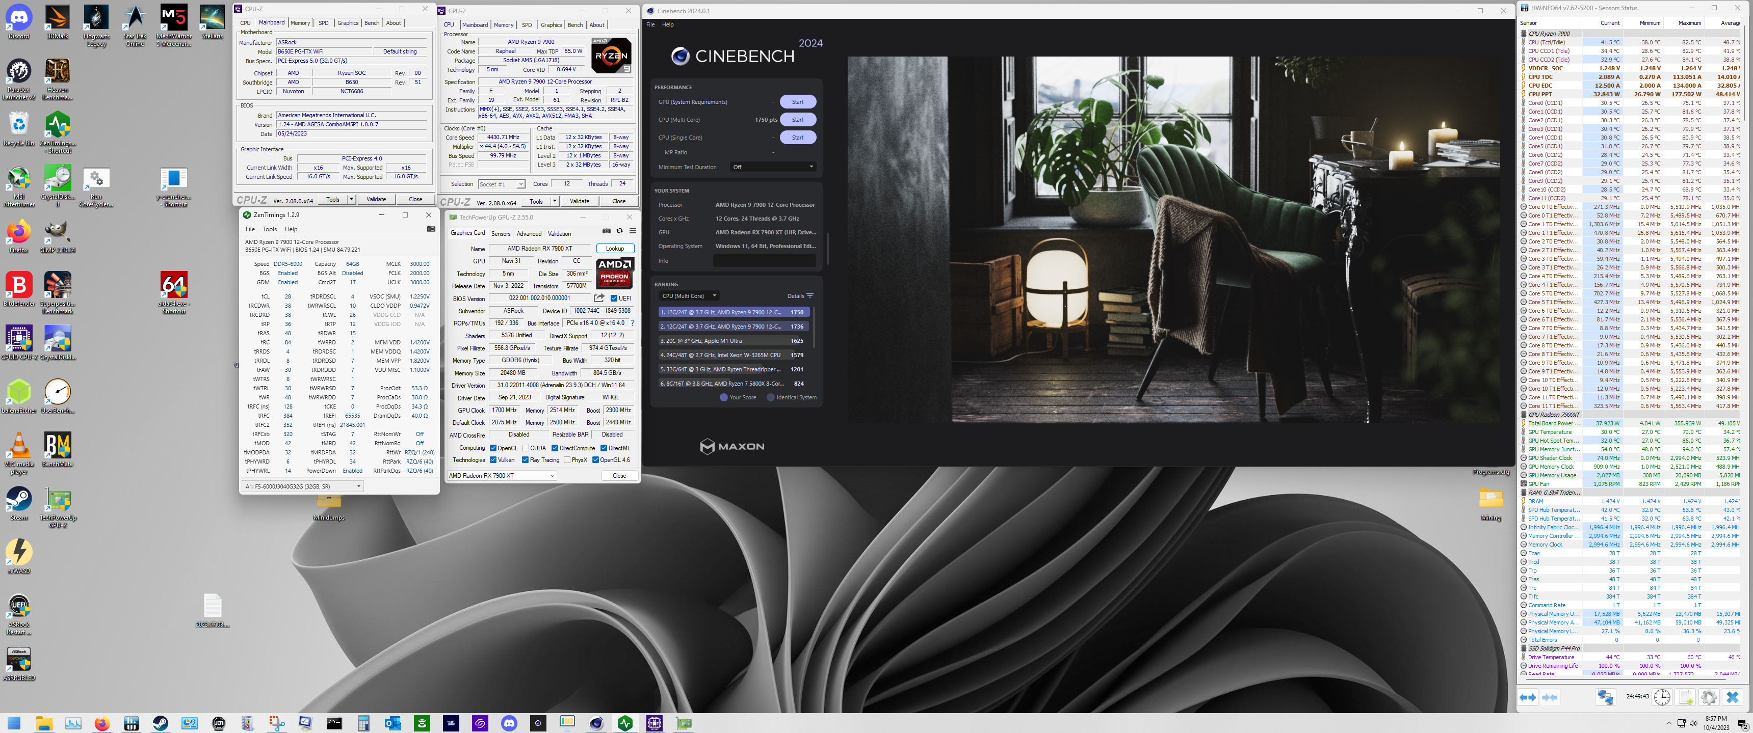
Task: Open the VLC media player desktop icon
Action: pos(19,453)
